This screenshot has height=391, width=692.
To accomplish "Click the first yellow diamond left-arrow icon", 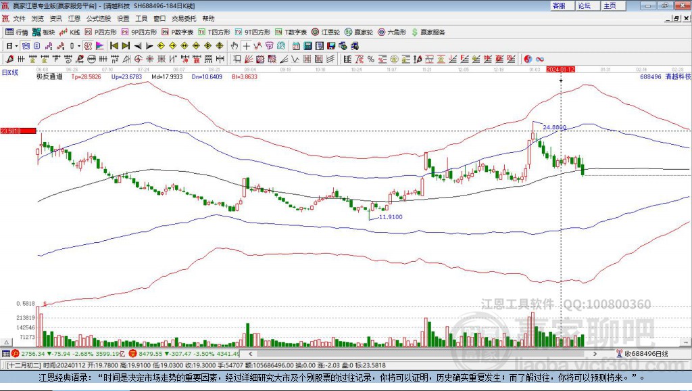I will 161,46.
